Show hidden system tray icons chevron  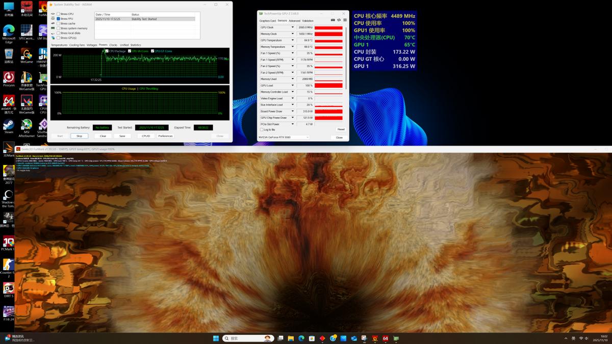coord(566,338)
